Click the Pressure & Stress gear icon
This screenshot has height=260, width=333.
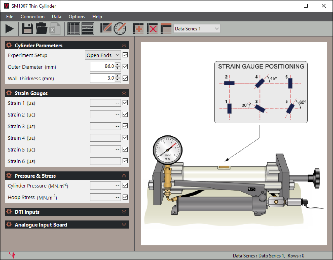(9, 176)
